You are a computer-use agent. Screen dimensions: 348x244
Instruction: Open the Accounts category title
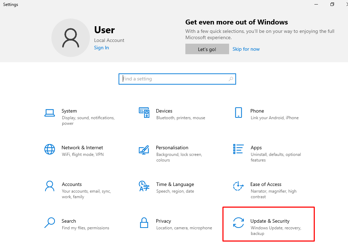pos(72,184)
